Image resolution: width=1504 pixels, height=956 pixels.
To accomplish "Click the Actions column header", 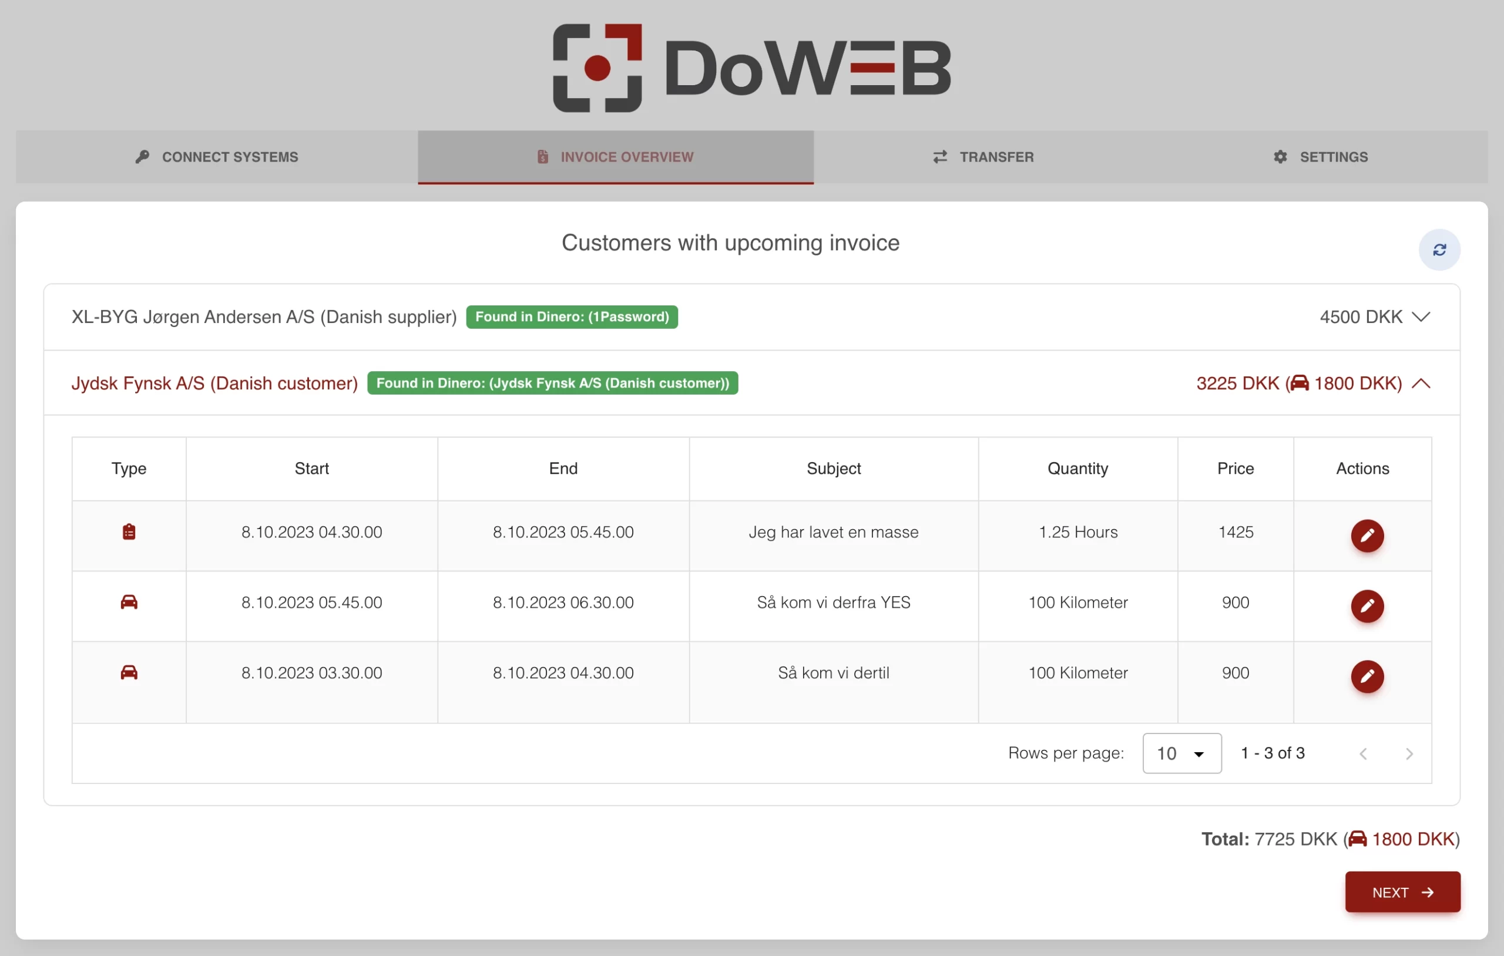I will pos(1362,469).
